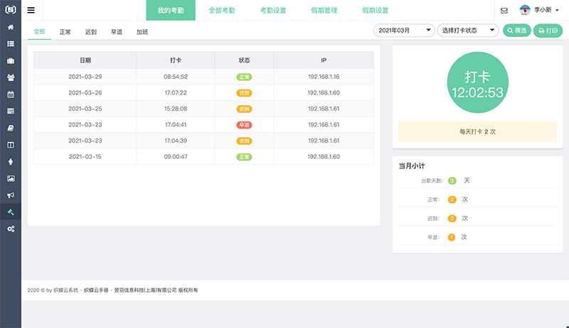Switch to the 全部考勤 tab

click(222, 10)
